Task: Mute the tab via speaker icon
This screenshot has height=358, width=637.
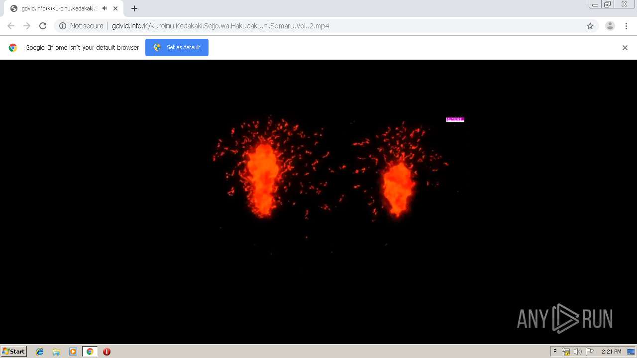Action: (x=105, y=8)
